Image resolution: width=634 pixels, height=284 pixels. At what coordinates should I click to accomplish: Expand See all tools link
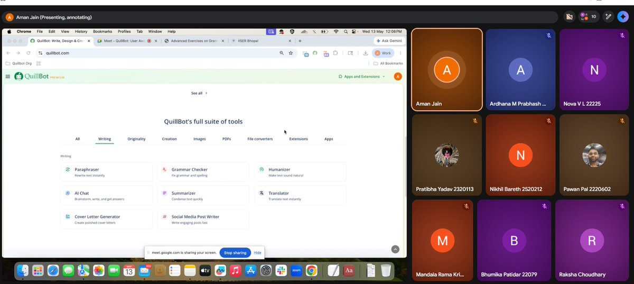pos(199,93)
